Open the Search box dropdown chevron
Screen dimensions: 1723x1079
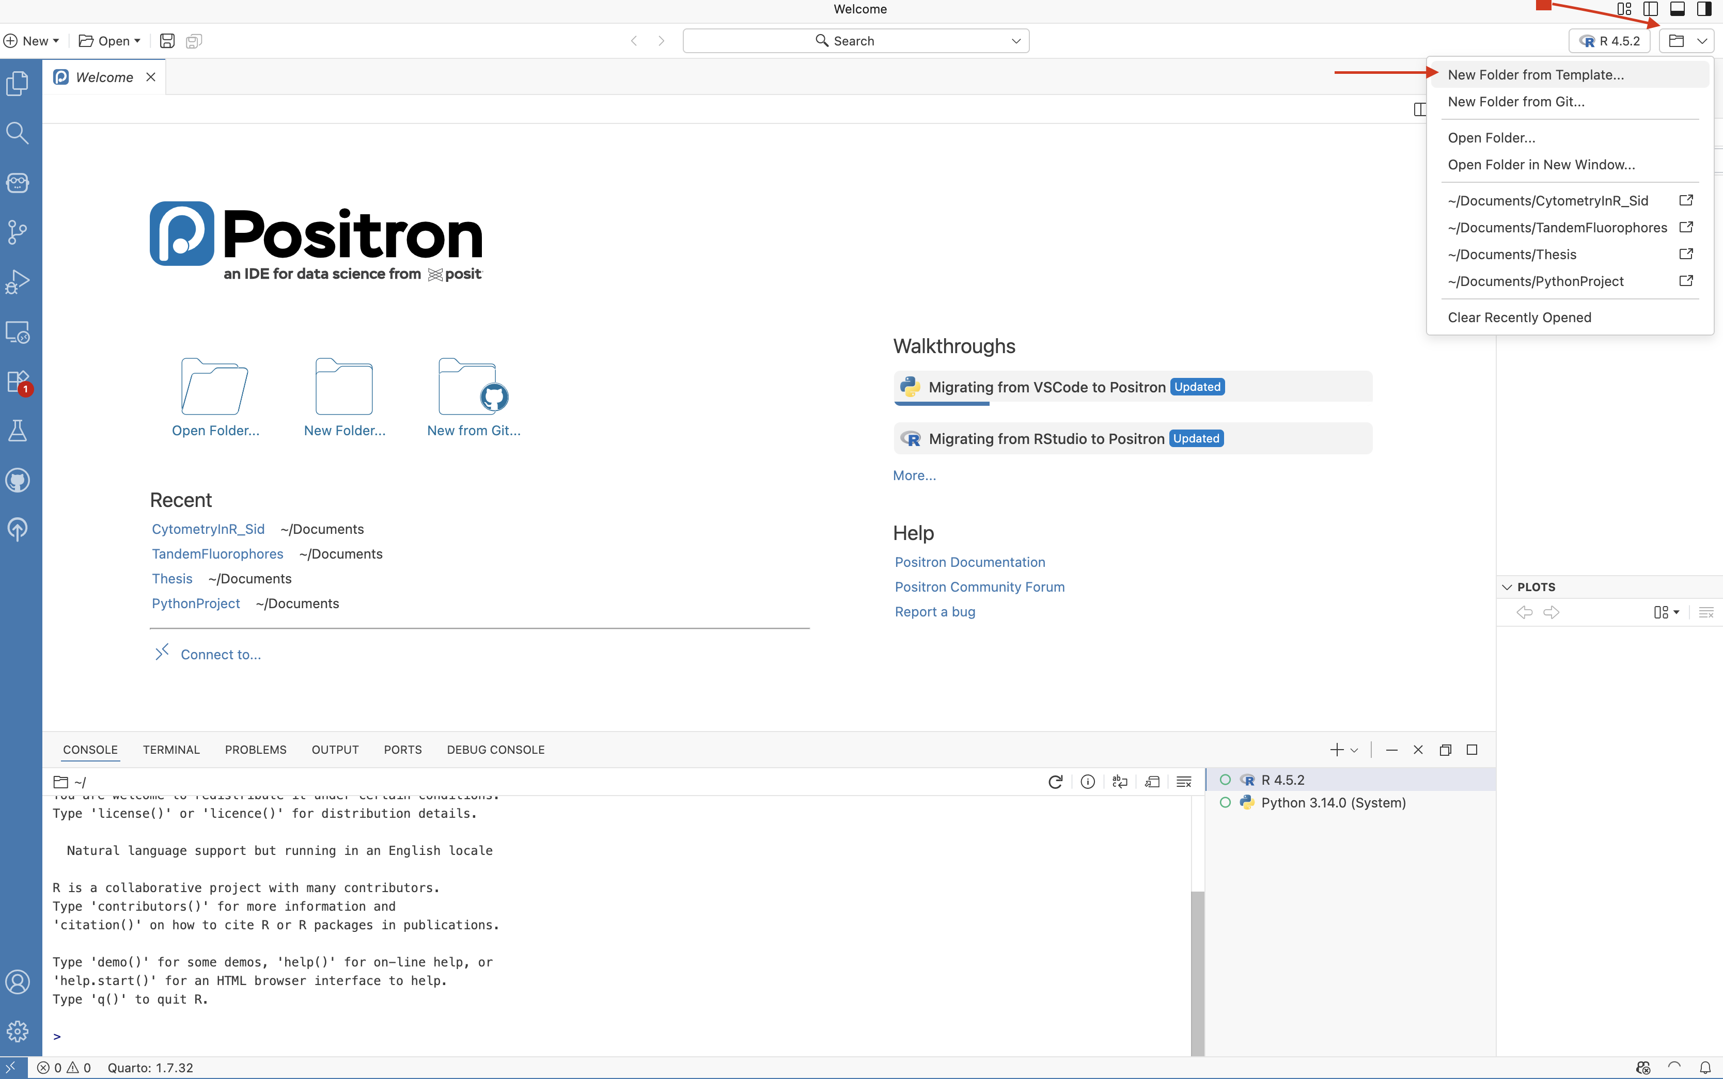pos(1015,41)
